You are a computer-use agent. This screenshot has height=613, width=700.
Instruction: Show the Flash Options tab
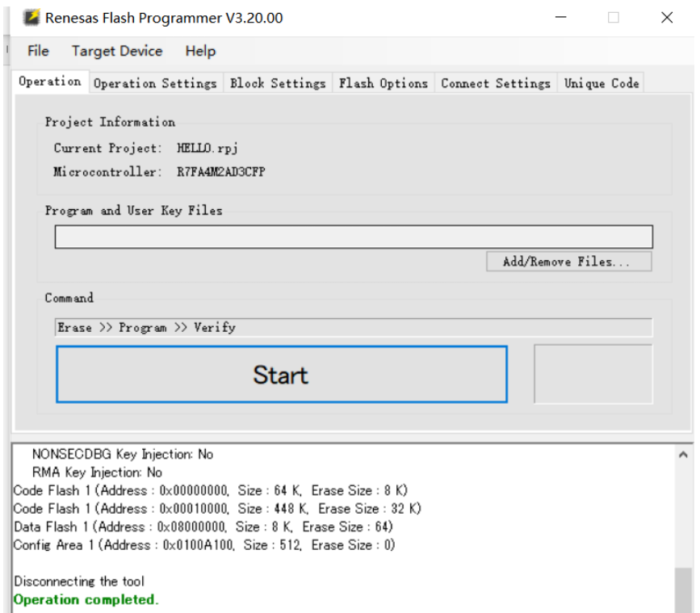[384, 83]
